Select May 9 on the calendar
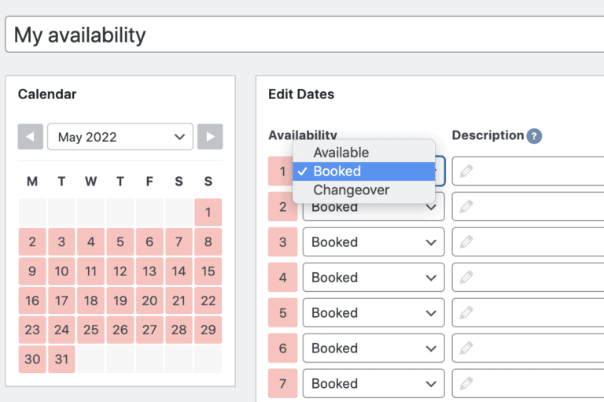Viewport: 604px width, 402px height. pyautogui.click(x=32, y=271)
